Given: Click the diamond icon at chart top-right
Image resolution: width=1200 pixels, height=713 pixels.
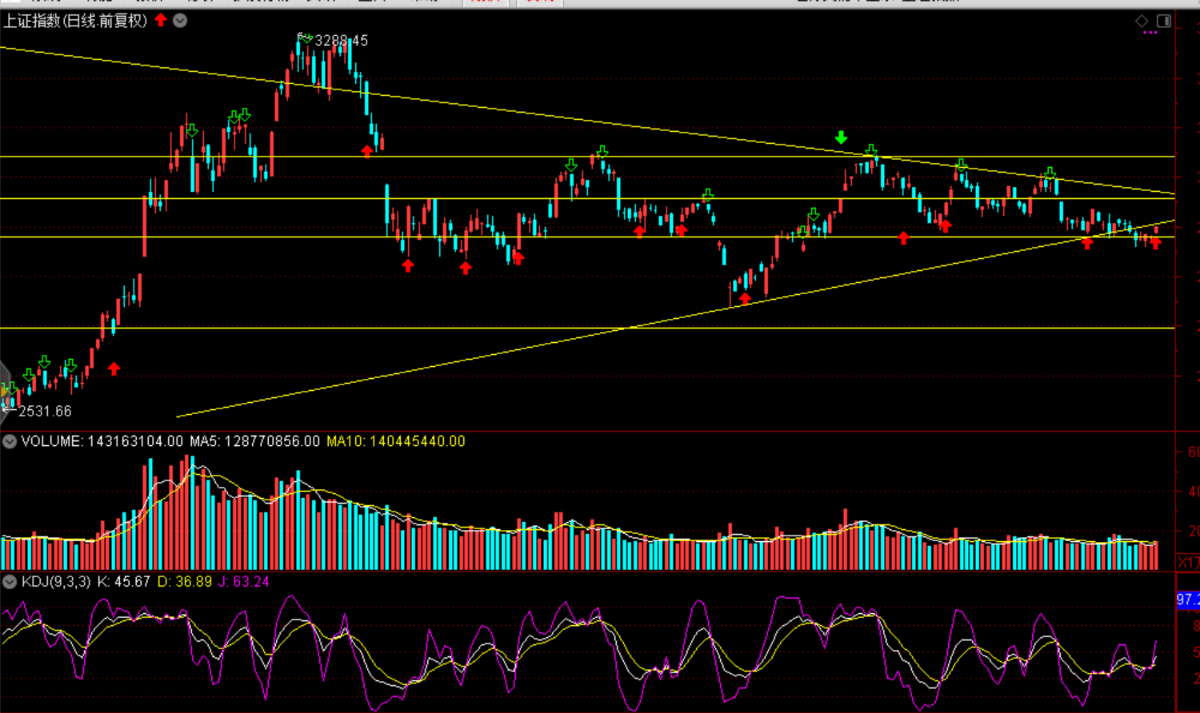Looking at the screenshot, I should 1142,21.
